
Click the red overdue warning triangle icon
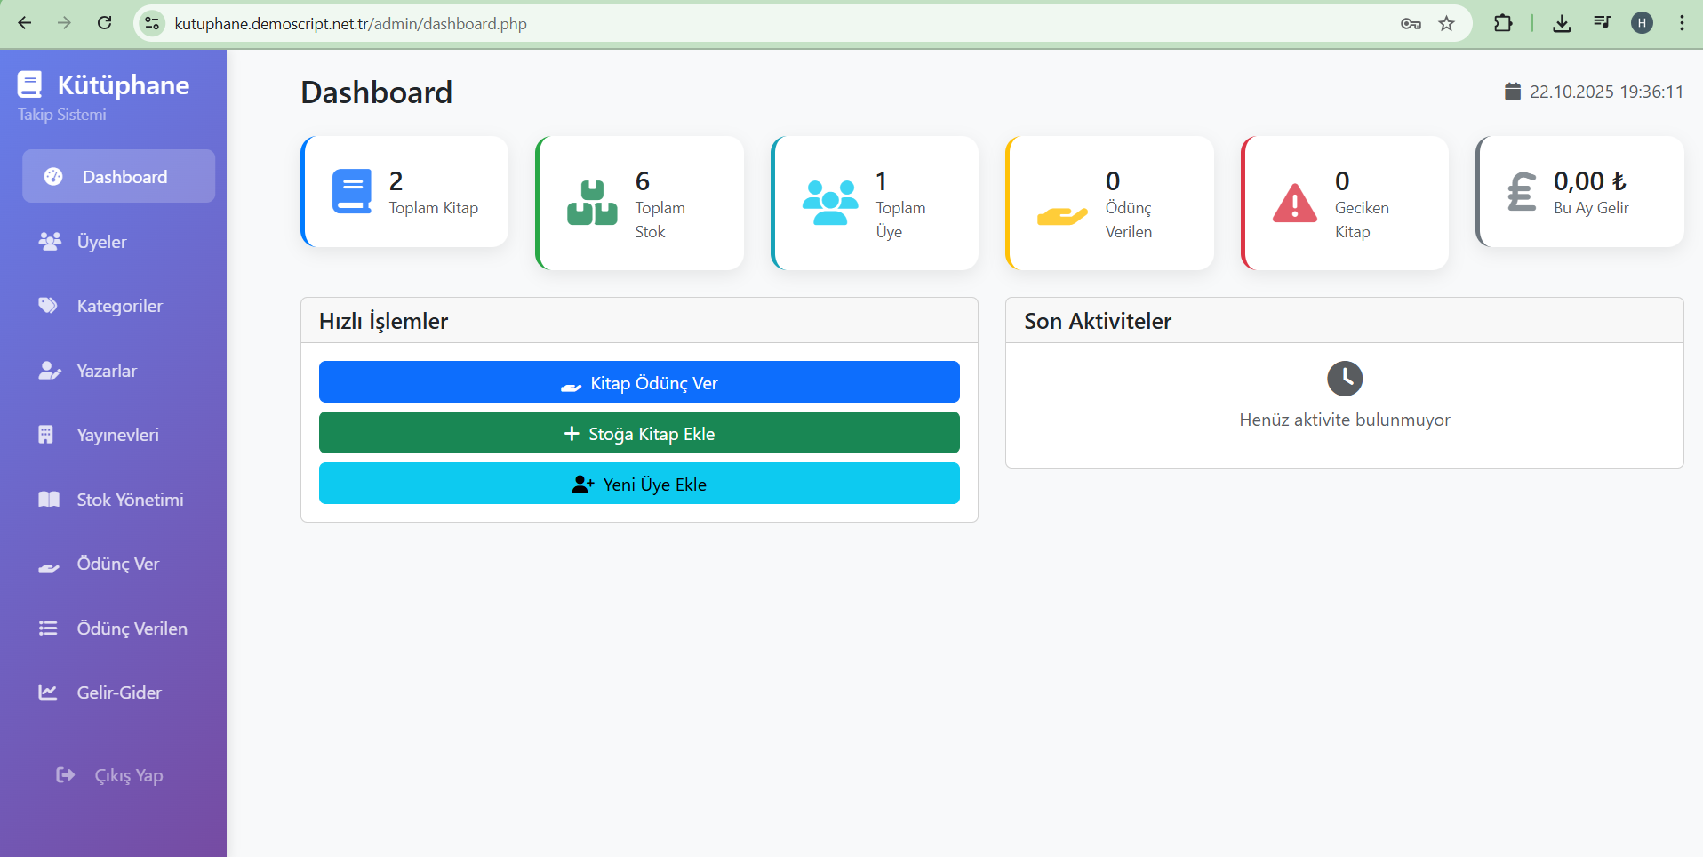pyautogui.click(x=1294, y=204)
